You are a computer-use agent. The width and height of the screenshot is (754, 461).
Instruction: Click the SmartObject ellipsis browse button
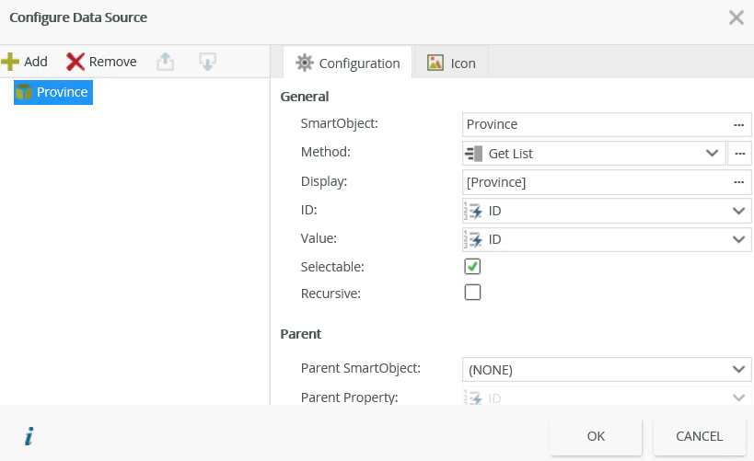pyautogui.click(x=738, y=124)
